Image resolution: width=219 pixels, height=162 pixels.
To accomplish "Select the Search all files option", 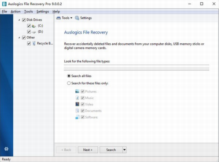I will 69,76.
